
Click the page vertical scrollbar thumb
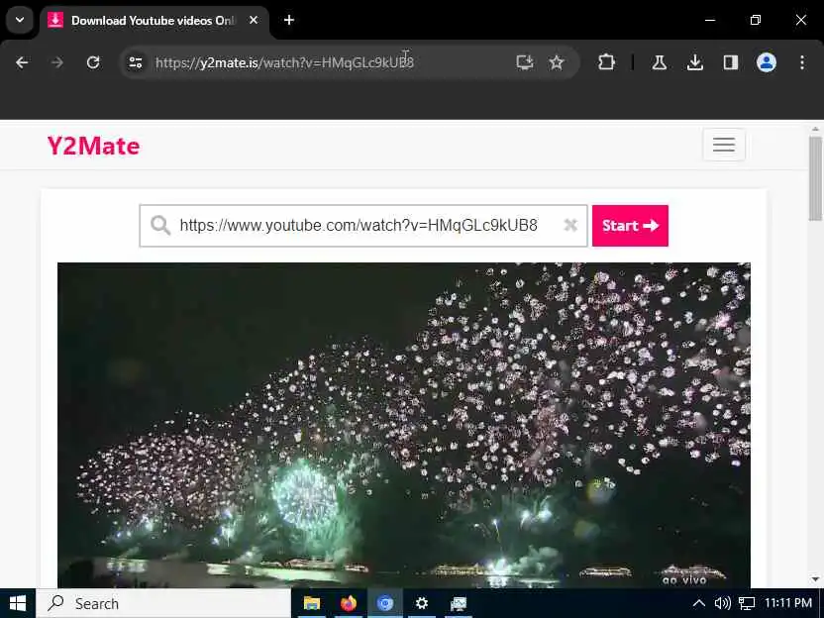pyautogui.click(x=815, y=178)
